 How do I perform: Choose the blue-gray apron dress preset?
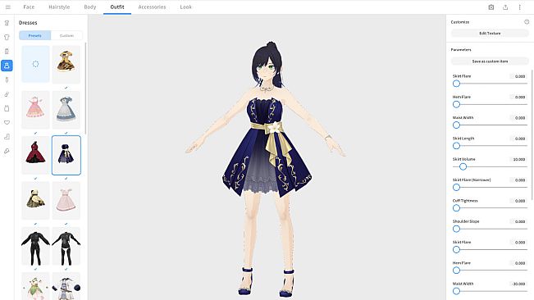click(x=66, y=110)
